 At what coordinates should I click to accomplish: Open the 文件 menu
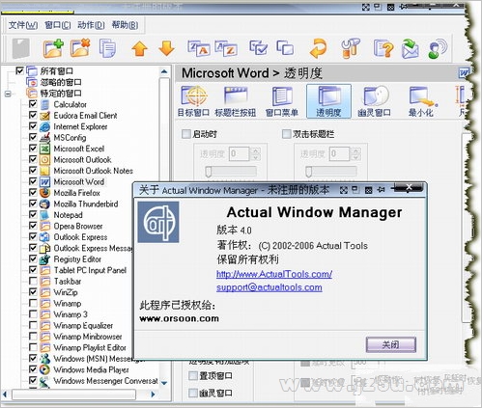pos(23,25)
